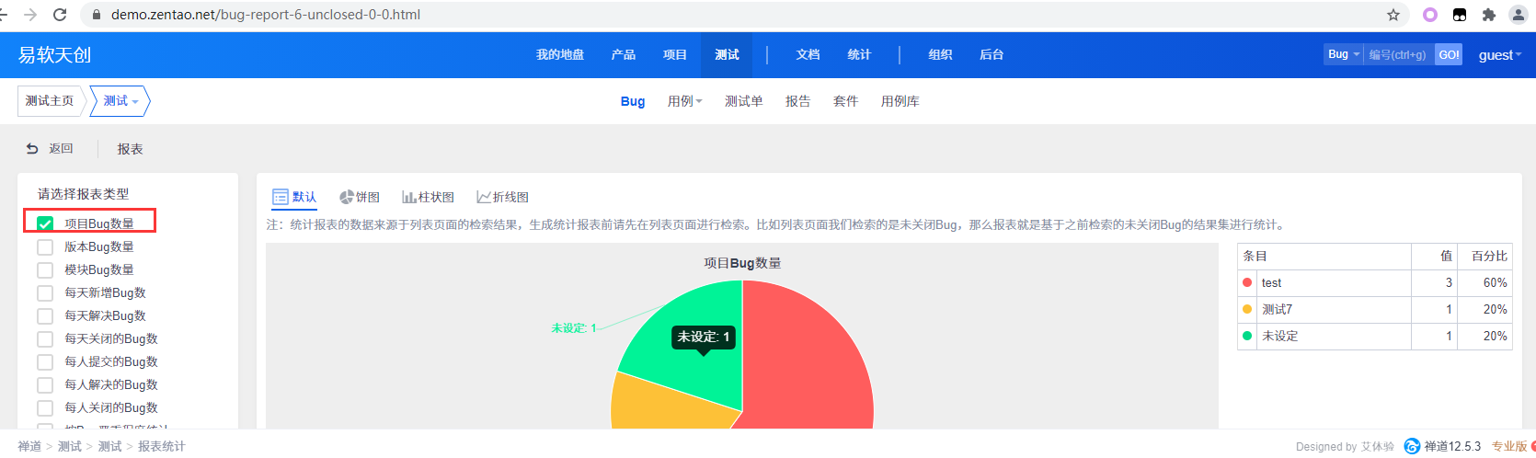Click the 编号(ctrl+g) search input field
The image size is (1536, 458).
[1398, 54]
